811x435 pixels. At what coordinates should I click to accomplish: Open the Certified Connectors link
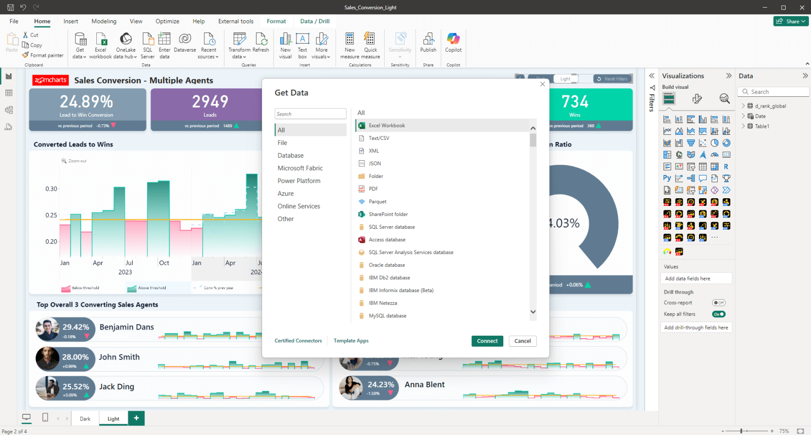(x=298, y=341)
